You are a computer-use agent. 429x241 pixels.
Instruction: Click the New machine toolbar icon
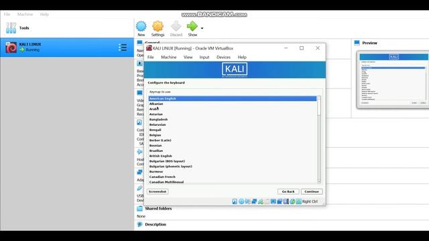tap(141, 26)
